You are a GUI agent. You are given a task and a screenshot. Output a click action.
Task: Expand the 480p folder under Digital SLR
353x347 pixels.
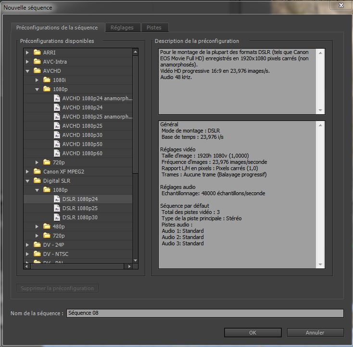(x=37, y=227)
